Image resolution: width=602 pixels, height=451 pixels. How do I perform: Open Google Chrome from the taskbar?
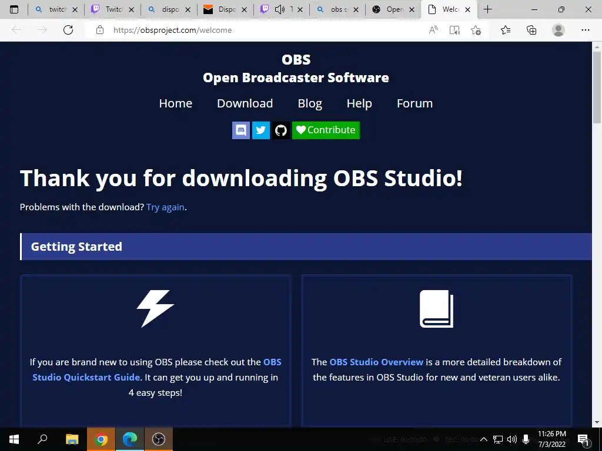[x=101, y=439]
